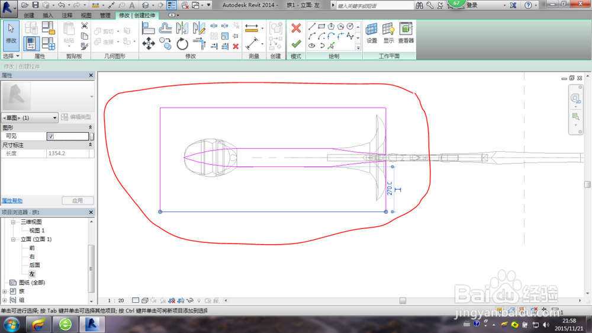Click the red X cancel edit mode button
The width and height of the screenshot is (592, 333).
tap(296, 28)
